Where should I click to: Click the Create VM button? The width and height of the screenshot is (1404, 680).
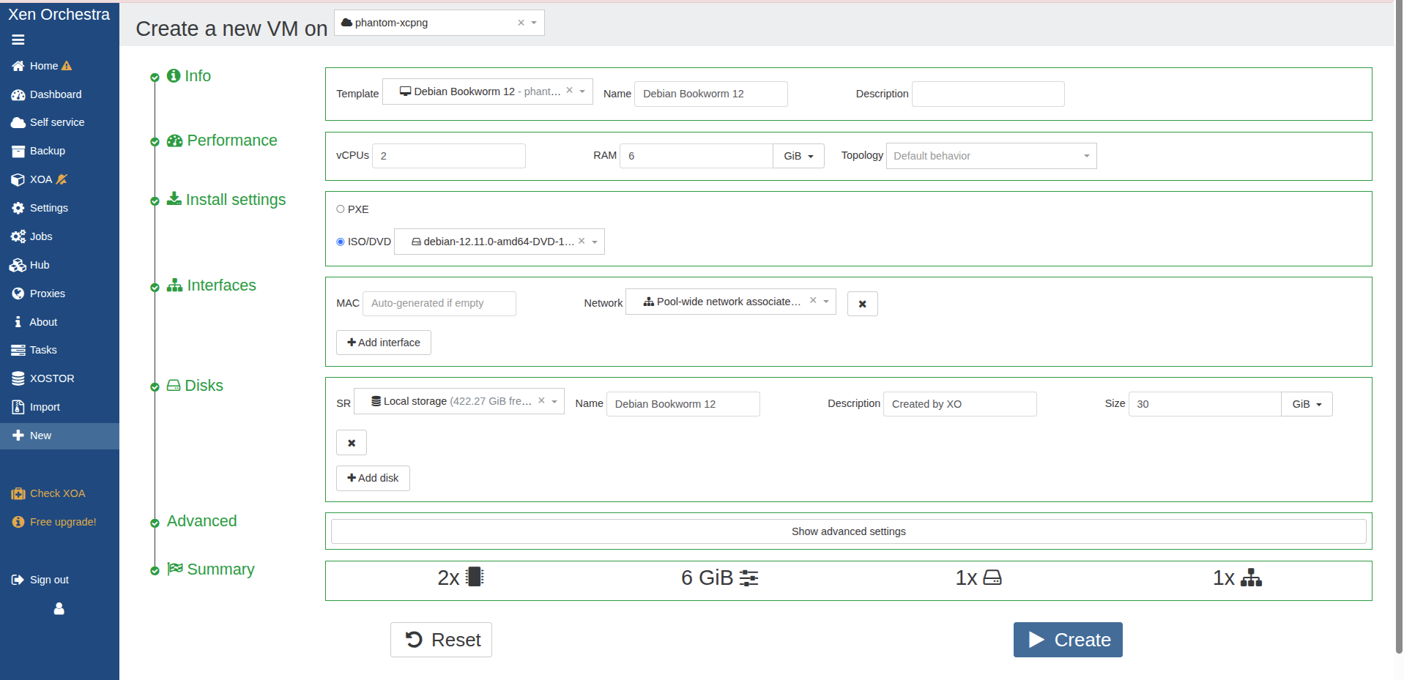click(x=1067, y=640)
